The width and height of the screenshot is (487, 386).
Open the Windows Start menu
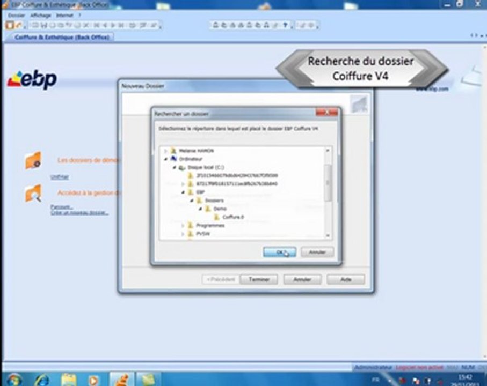tap(13, 380)
